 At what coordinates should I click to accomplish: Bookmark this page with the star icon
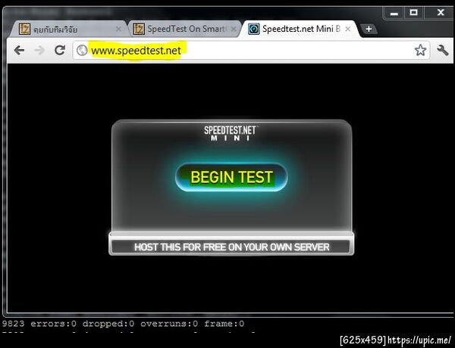420,50
